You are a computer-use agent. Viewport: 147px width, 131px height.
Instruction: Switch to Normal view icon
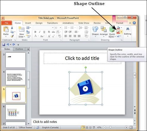click(83, 127)
